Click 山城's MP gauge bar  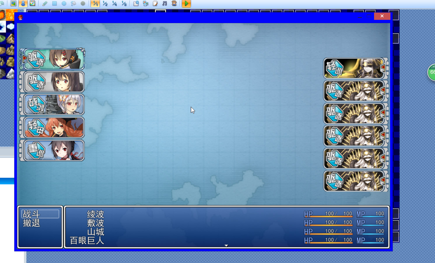(370, 234)
